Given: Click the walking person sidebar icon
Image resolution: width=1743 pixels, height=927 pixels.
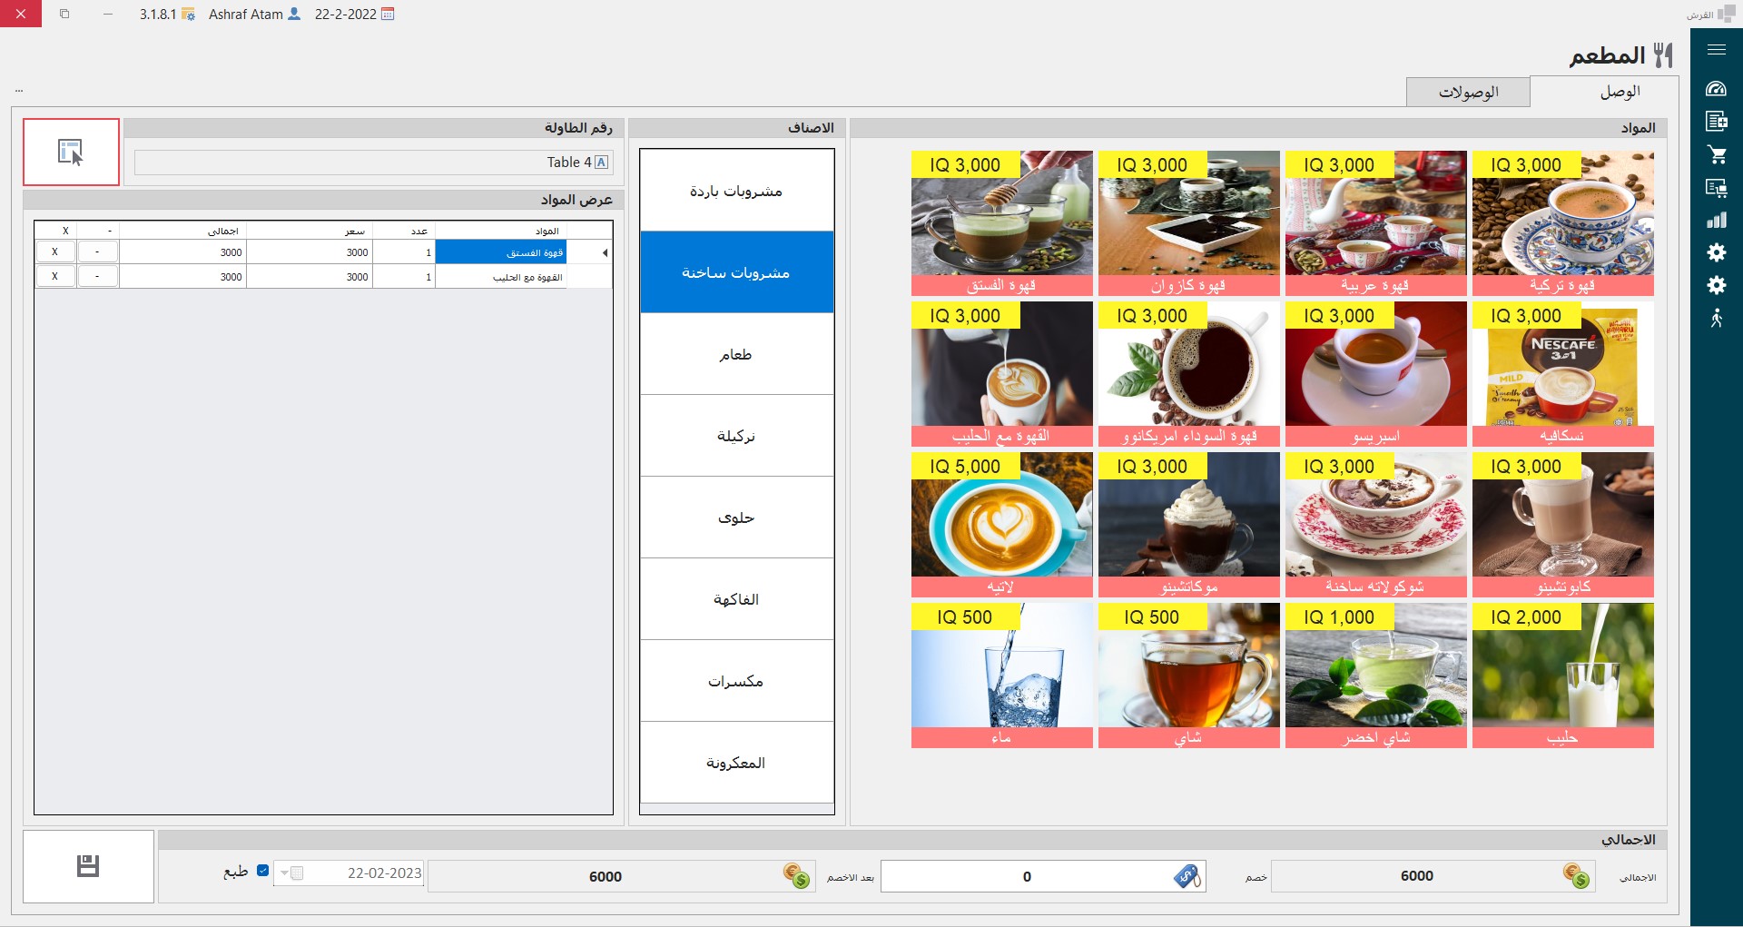Looking at the screenshot, I should 1716,318.
